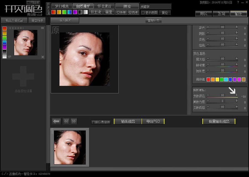Click the 关键字 search input field
This screenshot has width=249, height=177.
(x=155, y=6)
